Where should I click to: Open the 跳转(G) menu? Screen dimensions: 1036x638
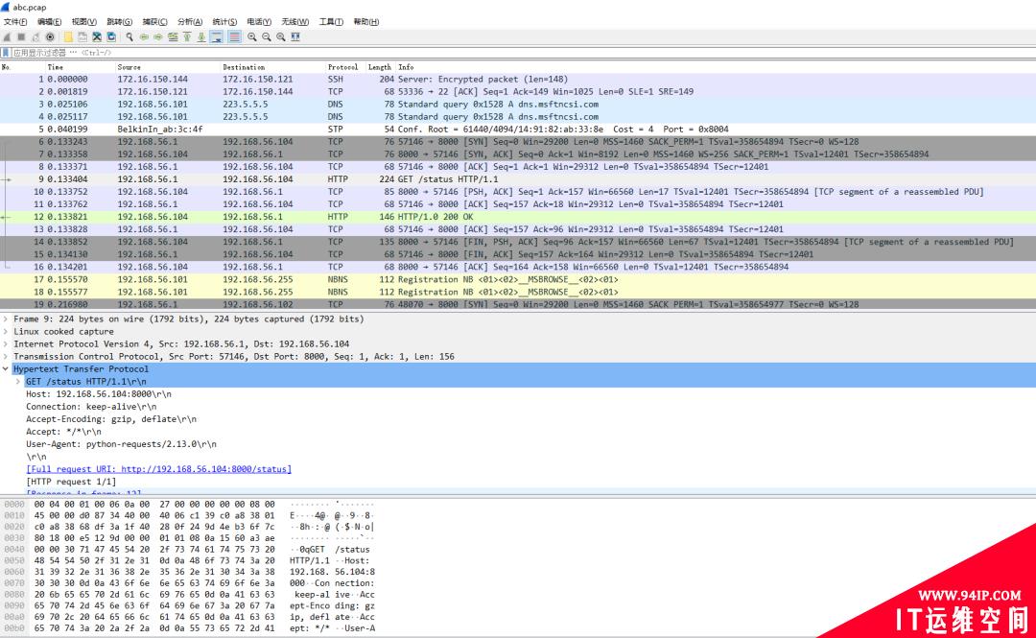point(119,22)
